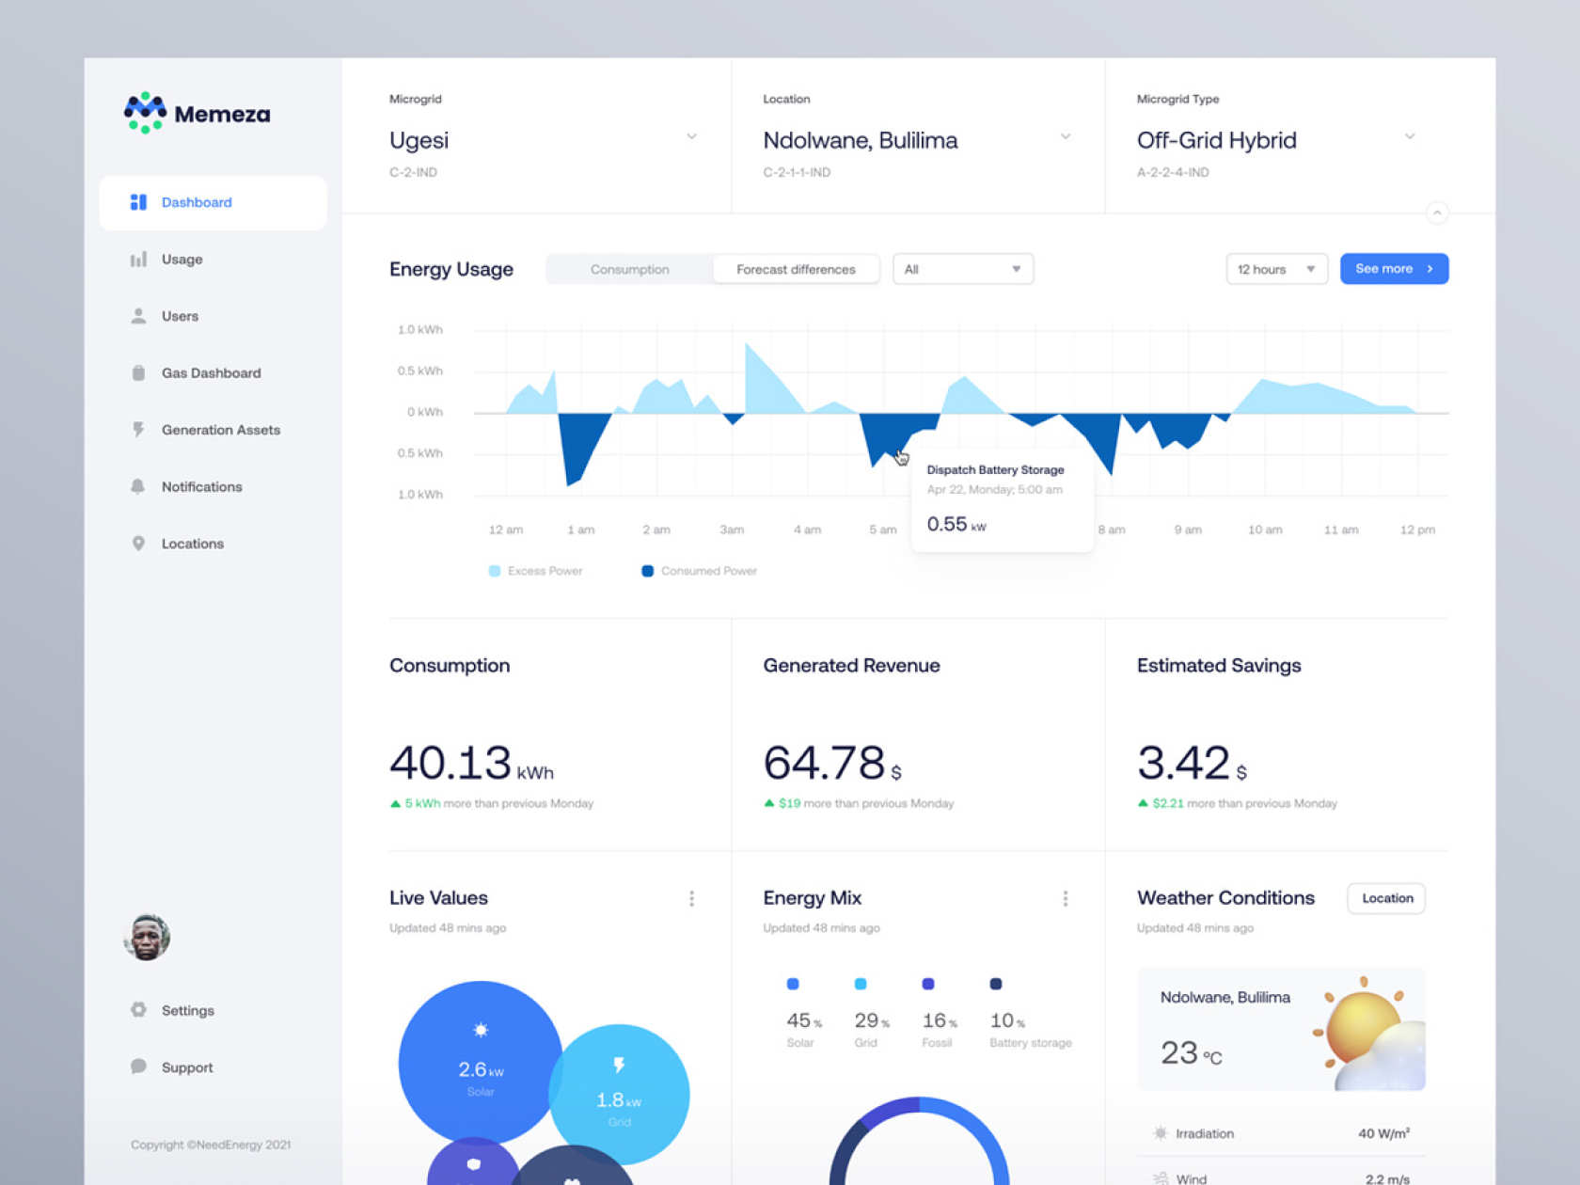Click the sunny weather illustration

(x=1369, y=1034)
